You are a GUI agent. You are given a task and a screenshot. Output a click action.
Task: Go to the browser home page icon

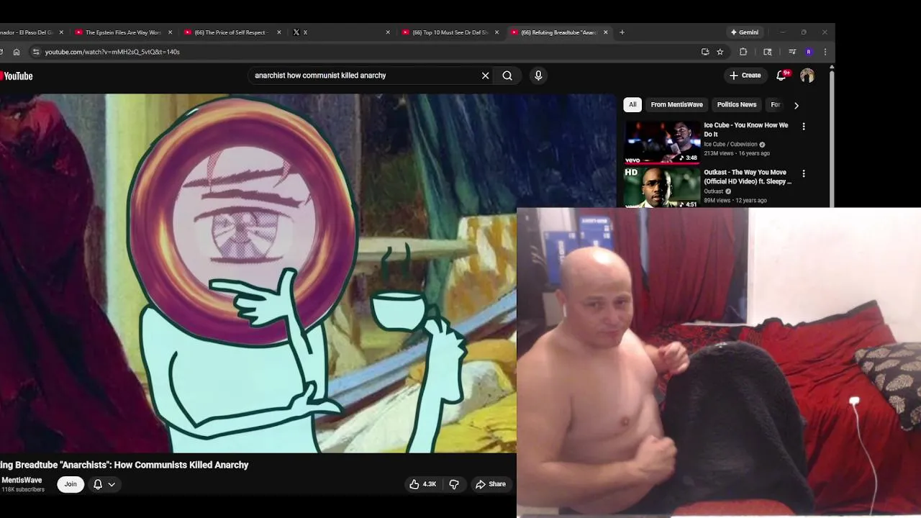point(17,52)
